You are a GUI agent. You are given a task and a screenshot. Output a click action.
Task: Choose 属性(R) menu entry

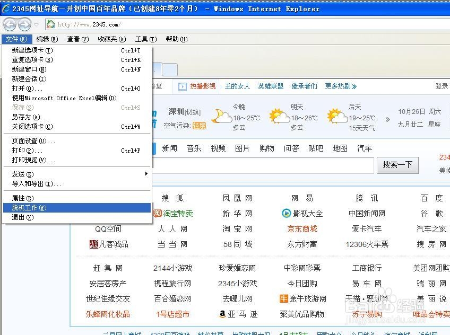point(76,198)
